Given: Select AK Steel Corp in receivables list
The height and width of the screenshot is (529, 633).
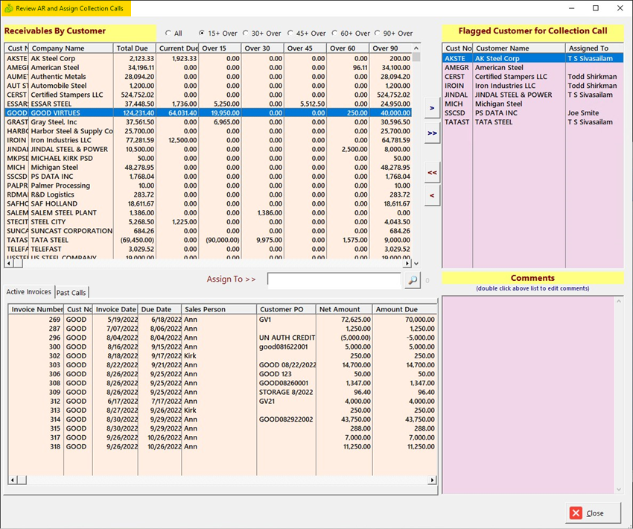Looking at the screenshot, I should coord(209,59).
